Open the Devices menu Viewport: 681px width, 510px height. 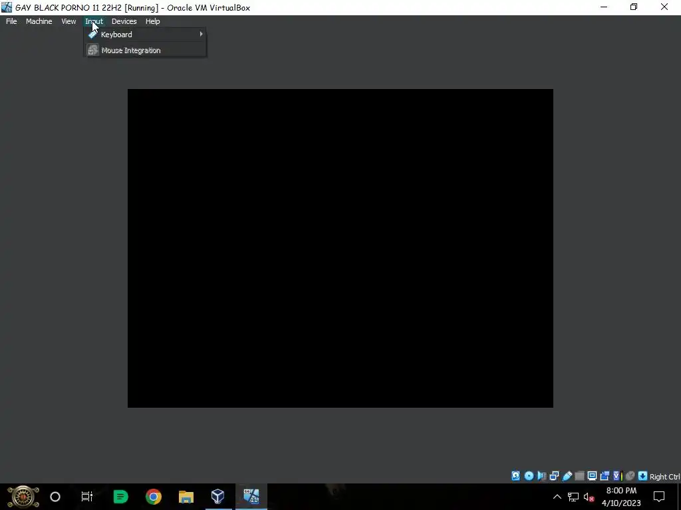[x=124, y=21]
